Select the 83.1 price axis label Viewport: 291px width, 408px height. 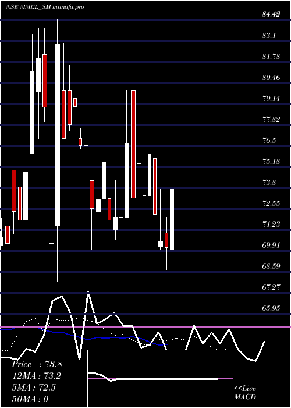269,36
